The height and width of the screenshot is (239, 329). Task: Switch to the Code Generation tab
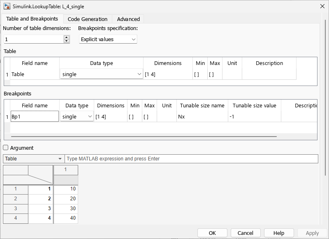tap(88, 19)
